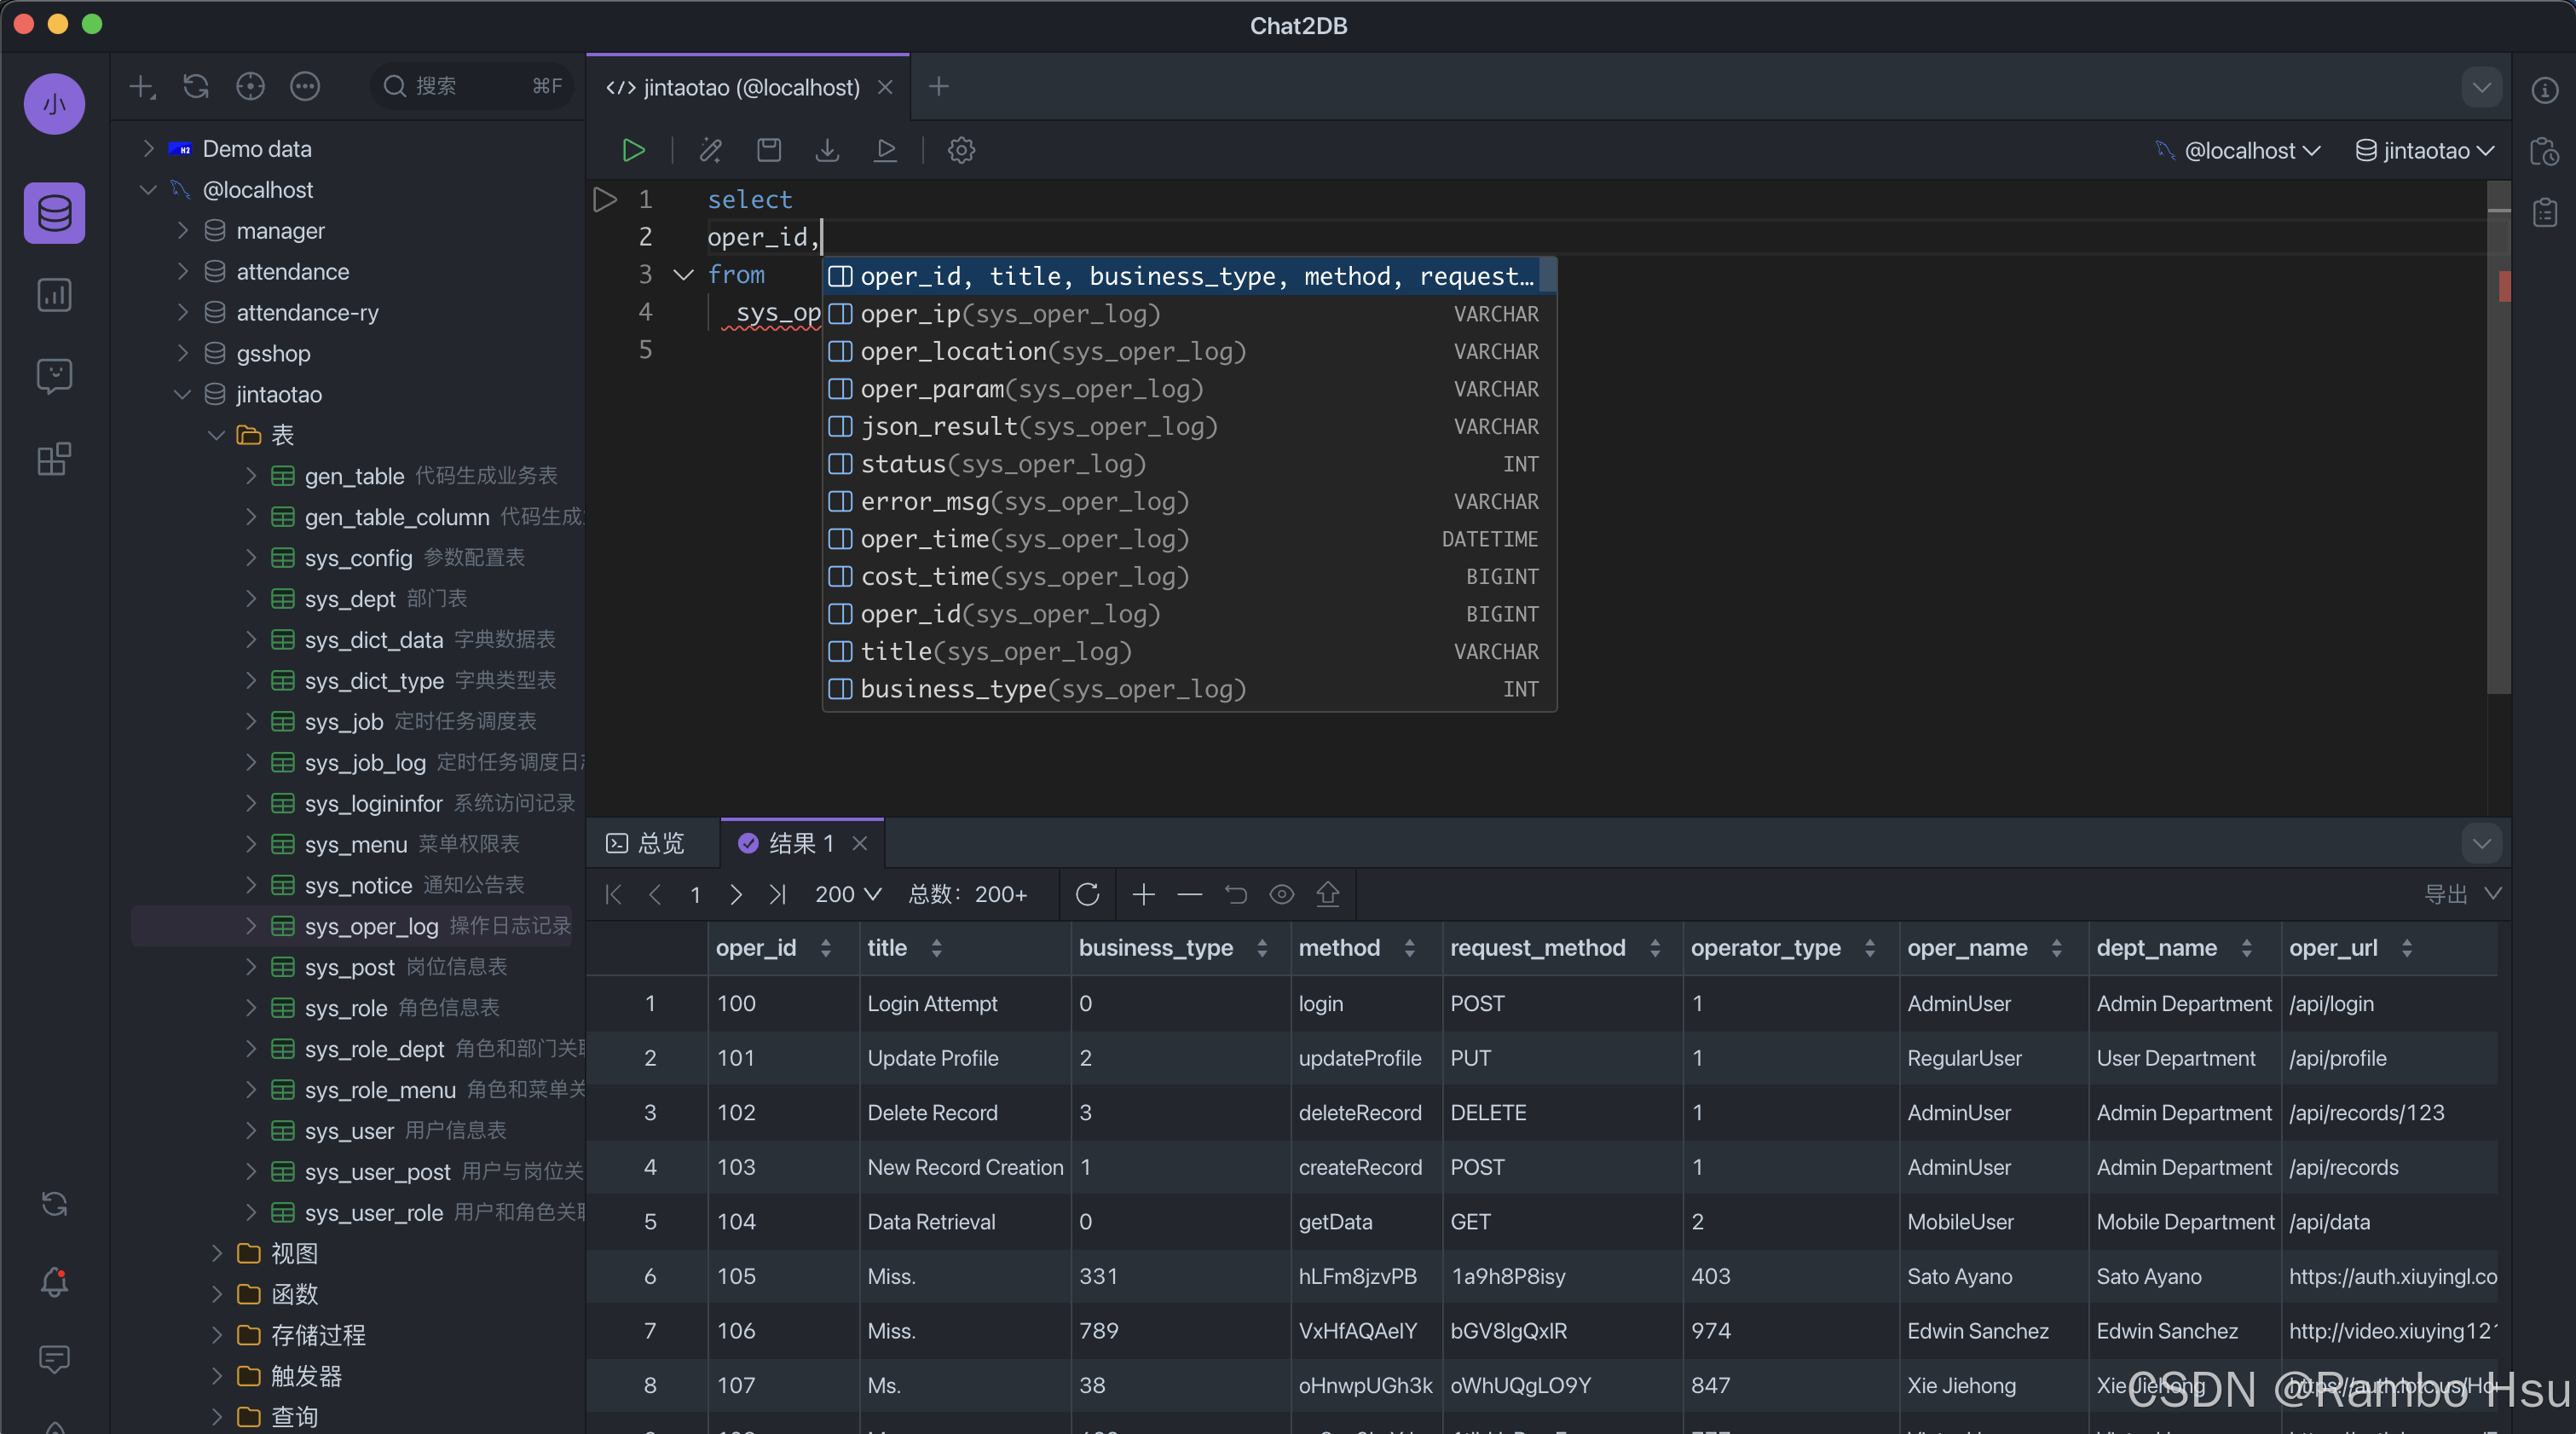Screen dimensions: 2576x1434
Task: Toggle the preview eye icon in results toolbar
Action: coord(1281,894)
